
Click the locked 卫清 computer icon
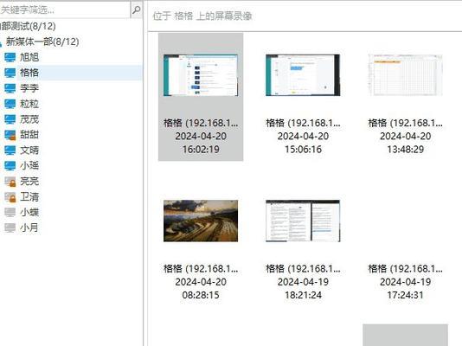coord(10,197)
